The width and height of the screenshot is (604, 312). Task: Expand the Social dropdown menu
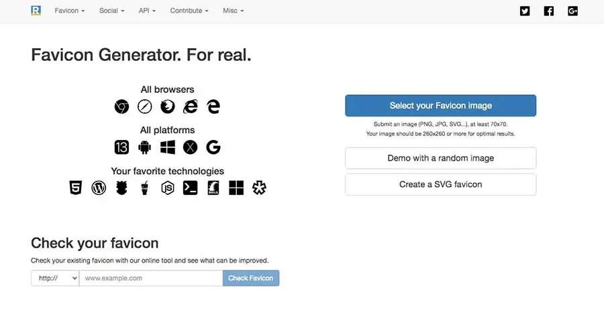coord(111,11)
